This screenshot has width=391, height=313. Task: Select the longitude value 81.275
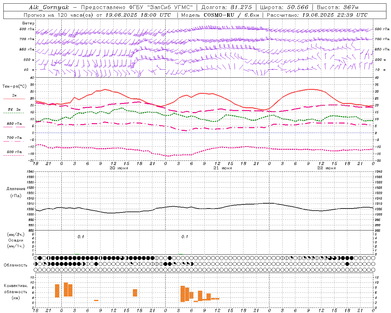tap(241, 7)
